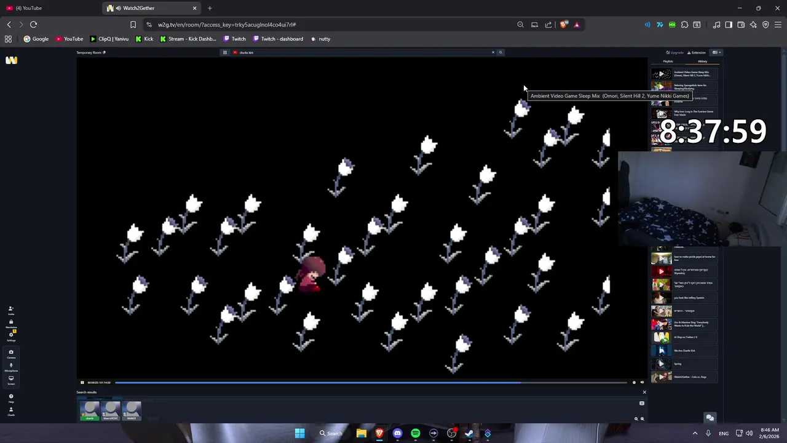Toggle the Microphone in W2G sidebar
Viewport: 787px width, 443px height.
point(10,367)
